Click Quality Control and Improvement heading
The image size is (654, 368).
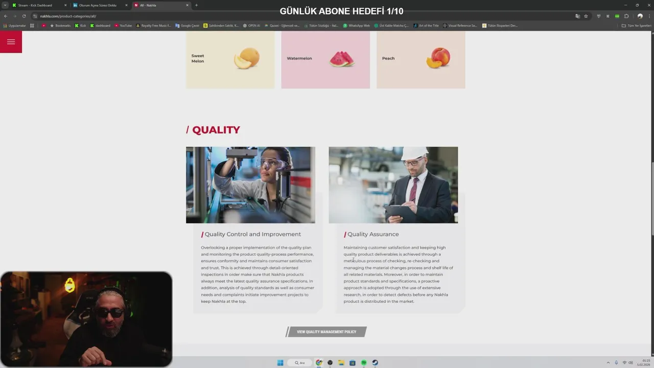[253, 234]
